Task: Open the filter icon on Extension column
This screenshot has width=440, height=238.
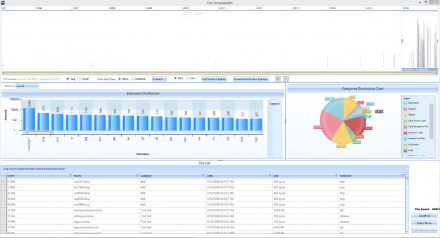Action: click(x=403, y=175)
